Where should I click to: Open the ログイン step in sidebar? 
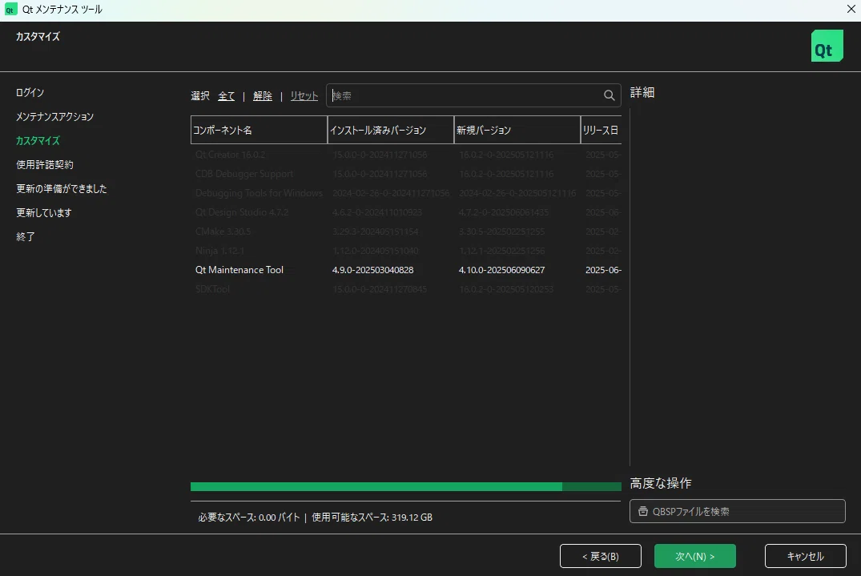point(30,92)
